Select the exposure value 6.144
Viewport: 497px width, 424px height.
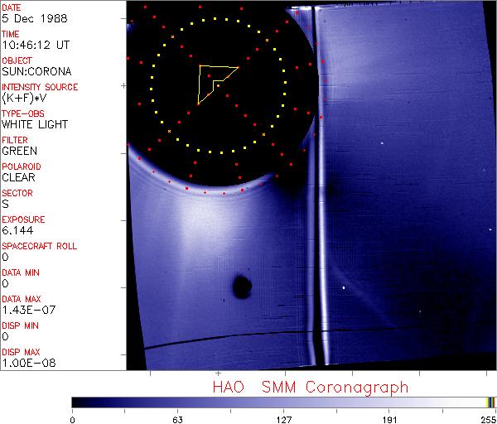pyautogui.click(x=17, y=230)
